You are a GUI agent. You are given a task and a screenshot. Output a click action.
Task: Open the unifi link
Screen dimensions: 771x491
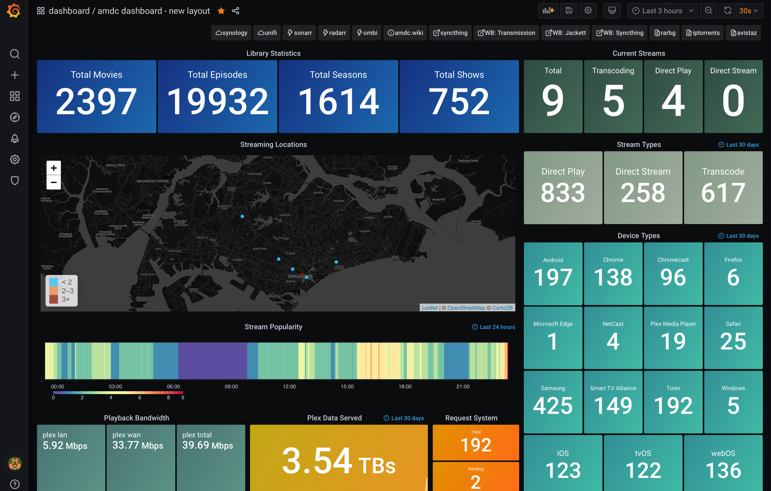coord(267,33)
